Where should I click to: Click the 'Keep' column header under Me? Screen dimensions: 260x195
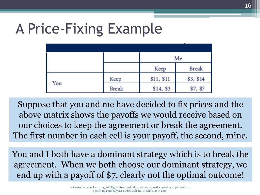pyautogui.click(x=158, y=68)
